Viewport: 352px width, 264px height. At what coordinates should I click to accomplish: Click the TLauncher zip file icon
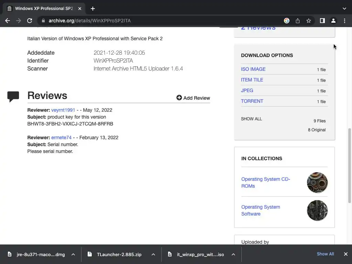point(90,254)
